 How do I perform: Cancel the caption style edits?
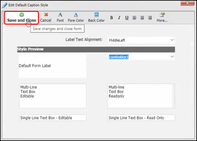46,17
